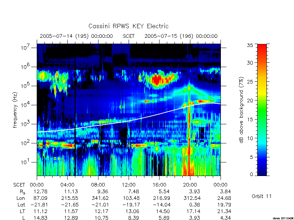Click the Lat value -19.17

pos(131,205)
